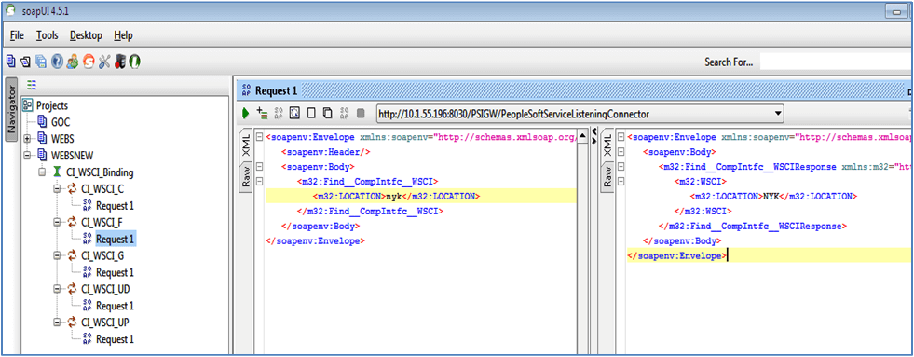
Task: Expand the WEBS project node
Action: click(27, 139)
